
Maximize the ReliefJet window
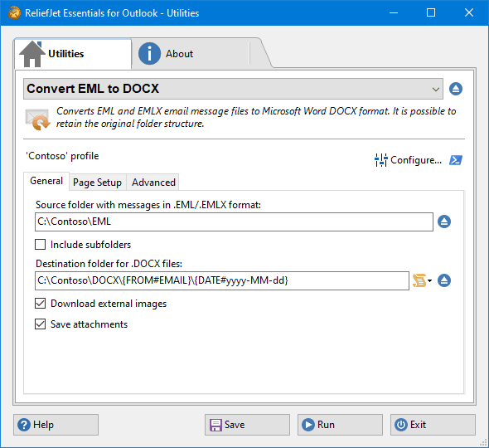(x=431, y=12)
